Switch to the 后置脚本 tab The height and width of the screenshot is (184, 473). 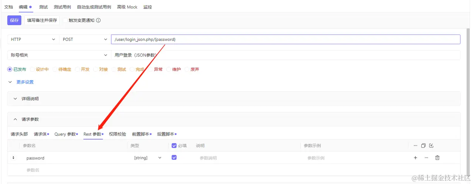[x=166, y=134]
